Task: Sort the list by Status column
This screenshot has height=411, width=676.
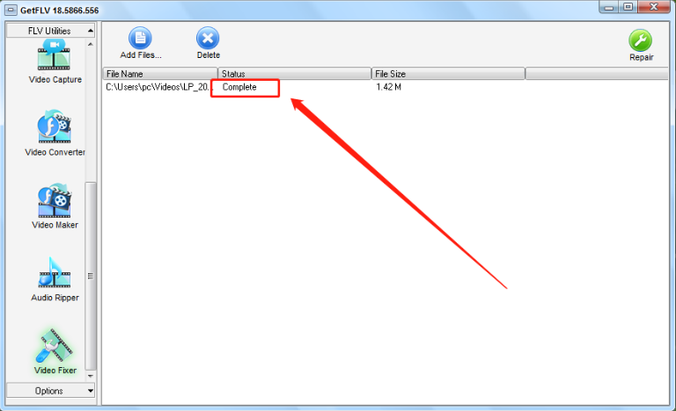Action: (295, 74)
